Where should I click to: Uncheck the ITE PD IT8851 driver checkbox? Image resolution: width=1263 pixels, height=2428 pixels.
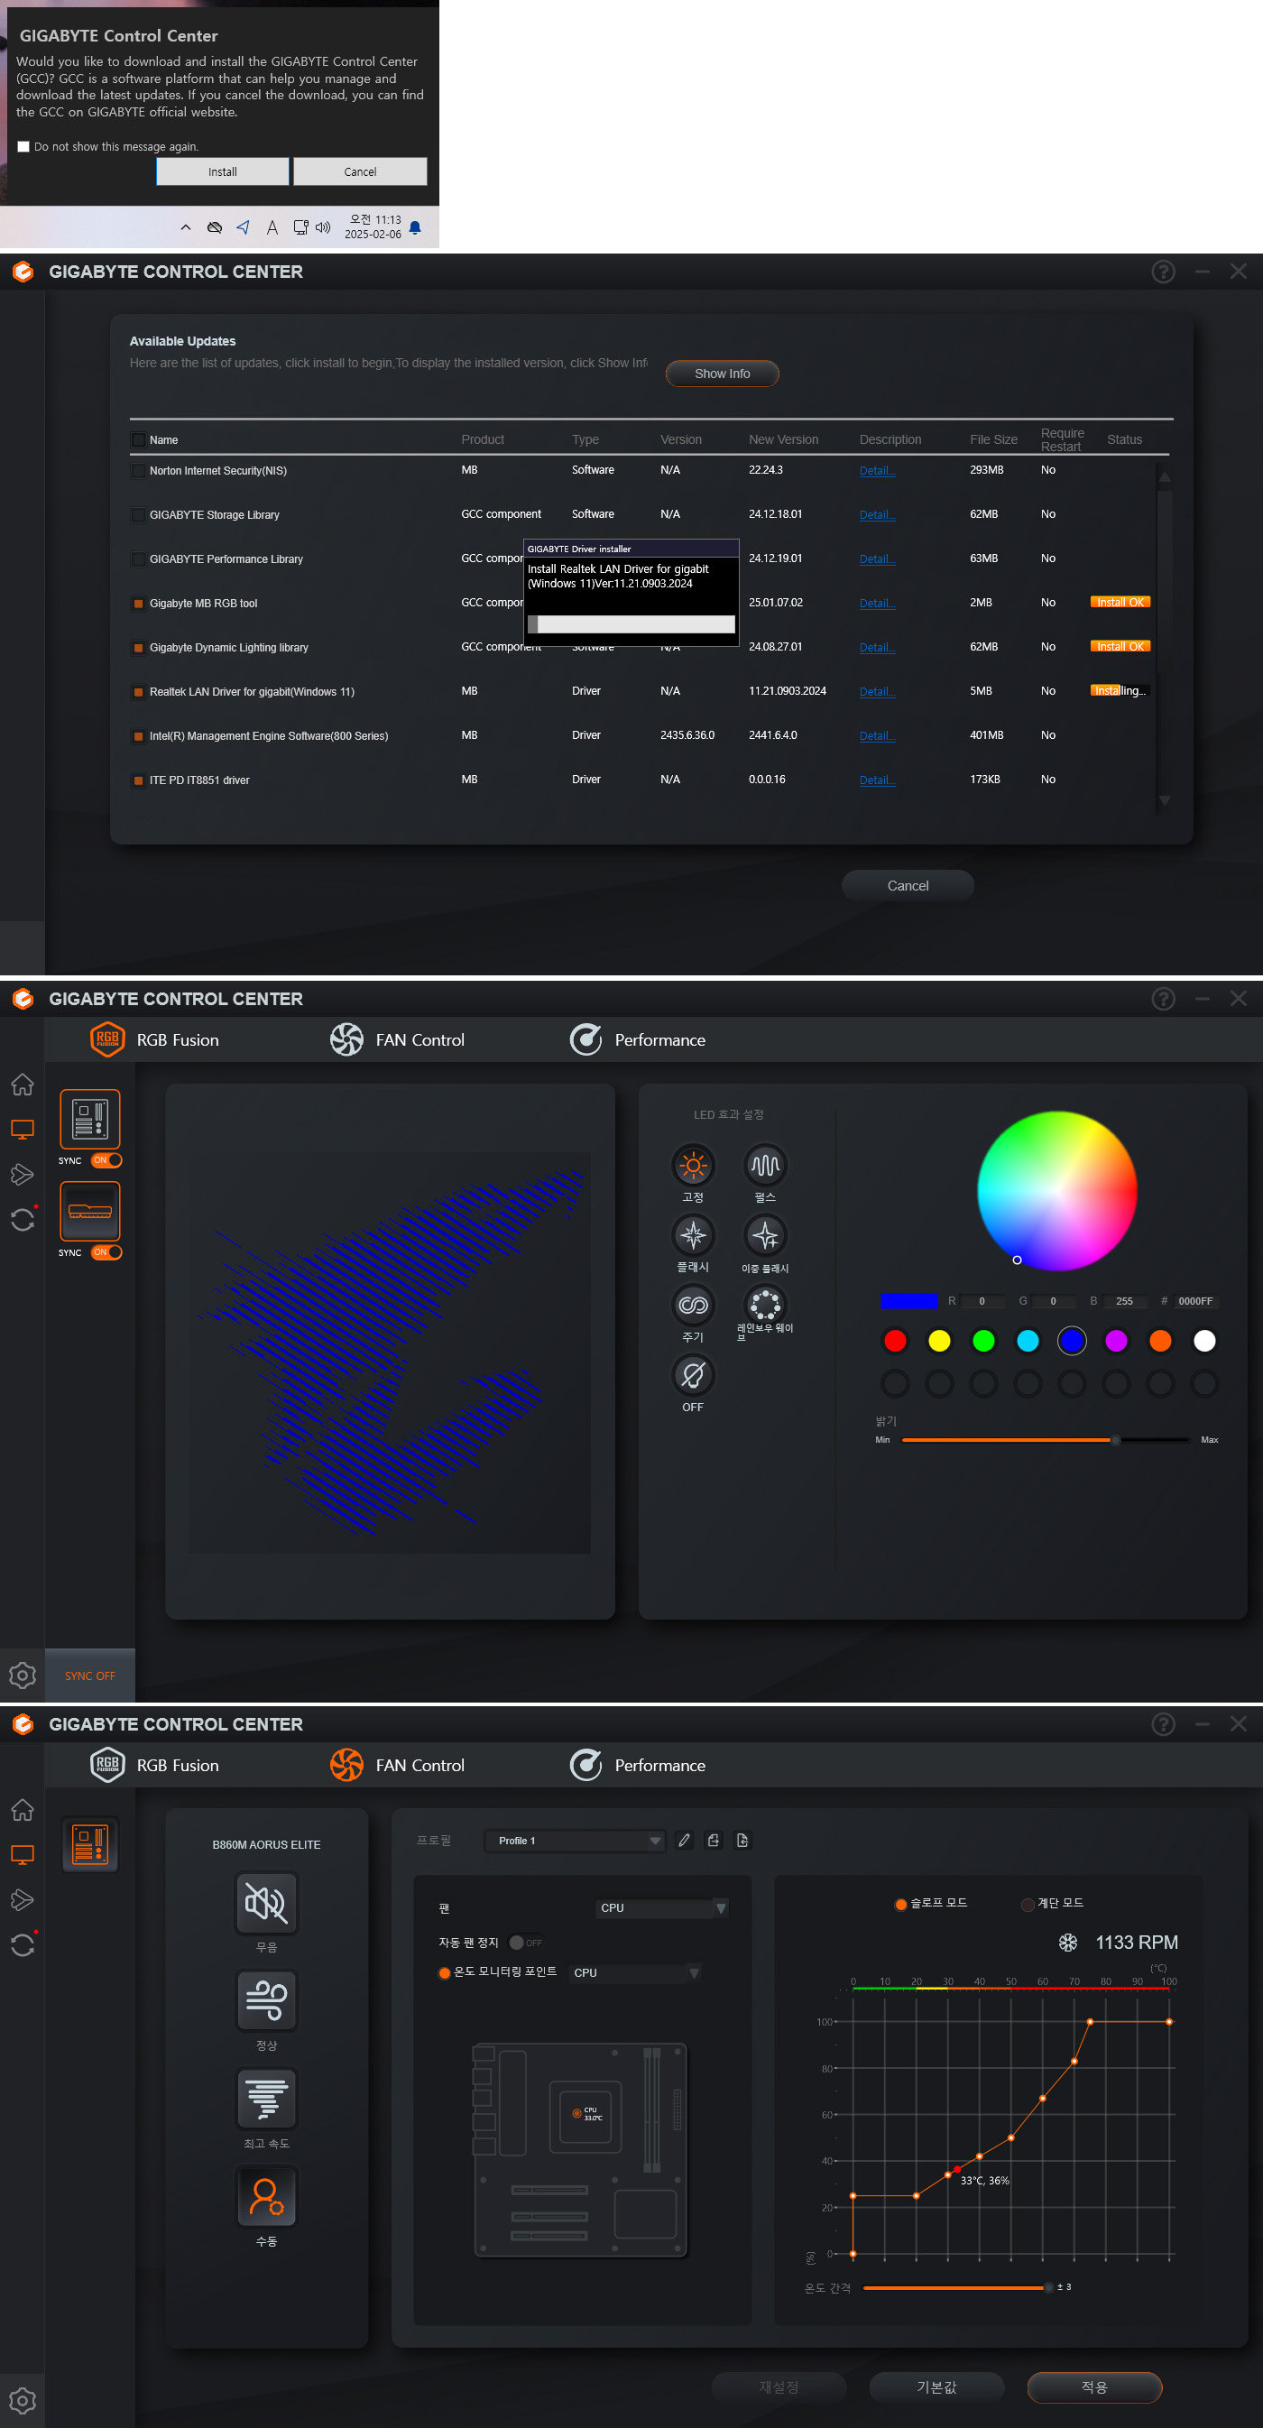(x=139, y=780)
